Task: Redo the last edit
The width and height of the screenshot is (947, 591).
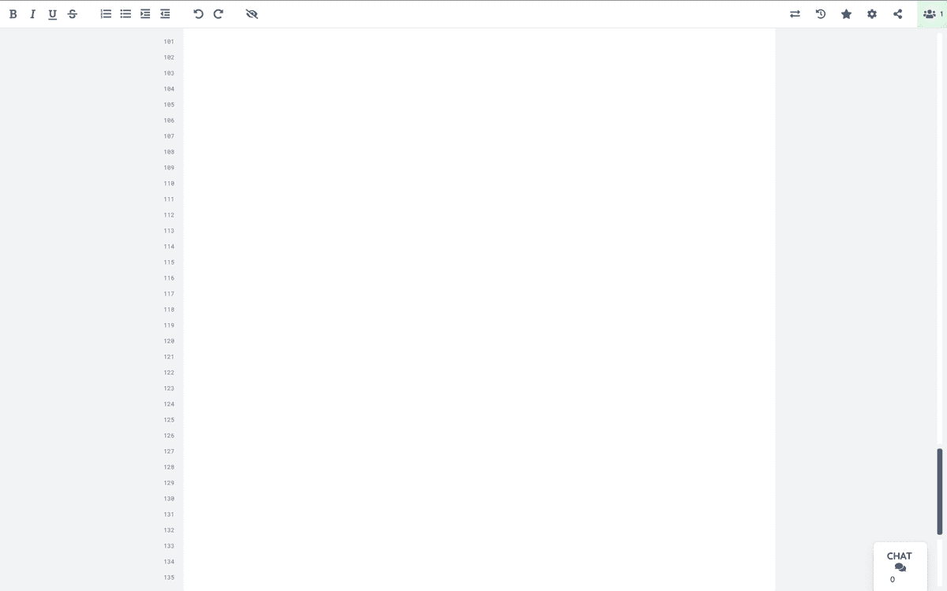Action: tap(218, 13)
